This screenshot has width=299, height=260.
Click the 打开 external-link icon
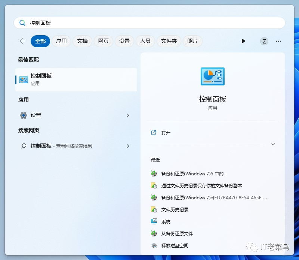(x=154, y=133)
